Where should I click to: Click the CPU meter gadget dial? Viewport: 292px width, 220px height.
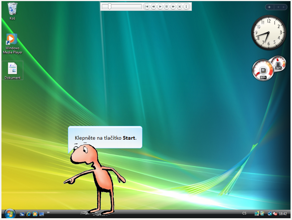[x=263, y=70]
